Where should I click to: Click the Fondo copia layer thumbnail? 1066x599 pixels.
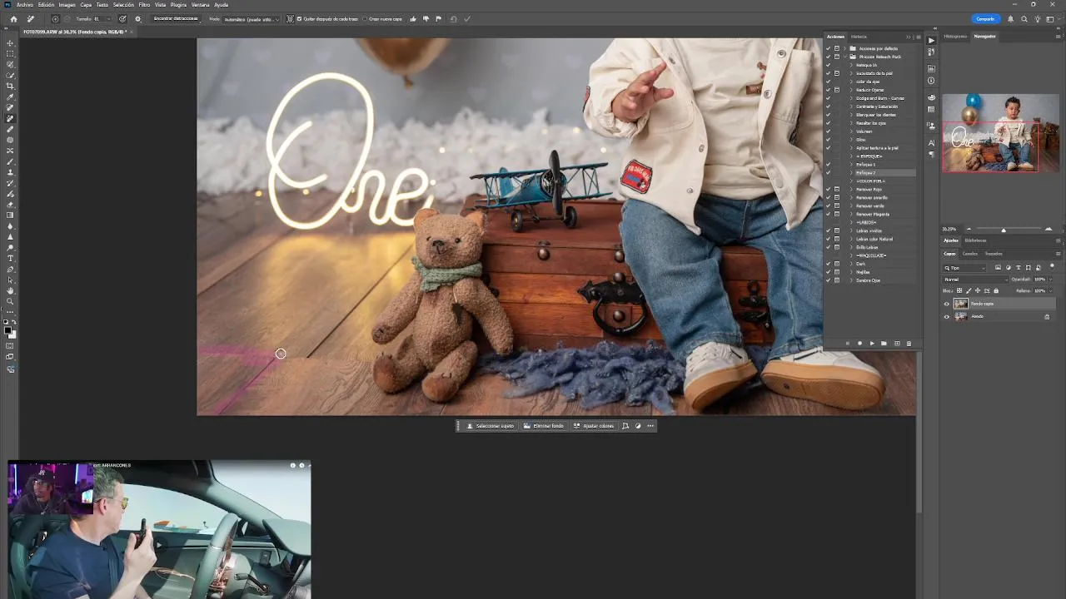(x=960, y=304)
